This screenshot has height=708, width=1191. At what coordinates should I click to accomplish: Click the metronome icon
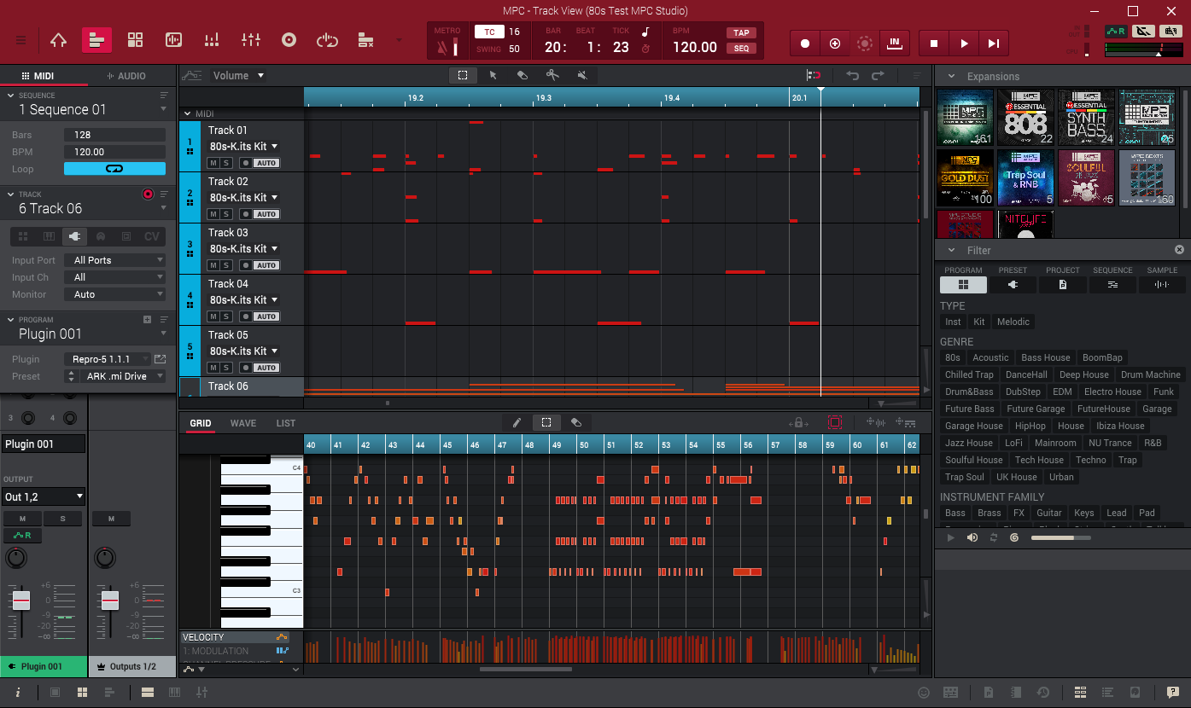point(441,47)
